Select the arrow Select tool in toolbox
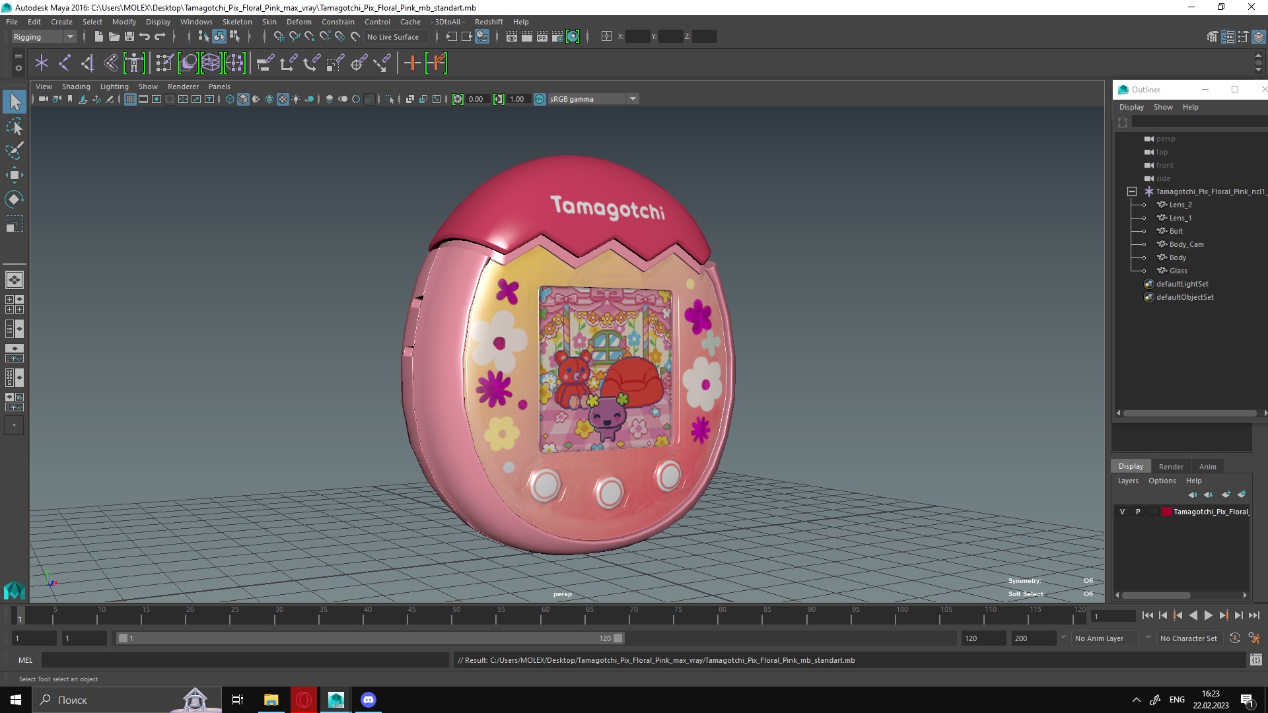This screenshot has width=1268, height=713. click(15, 102)
